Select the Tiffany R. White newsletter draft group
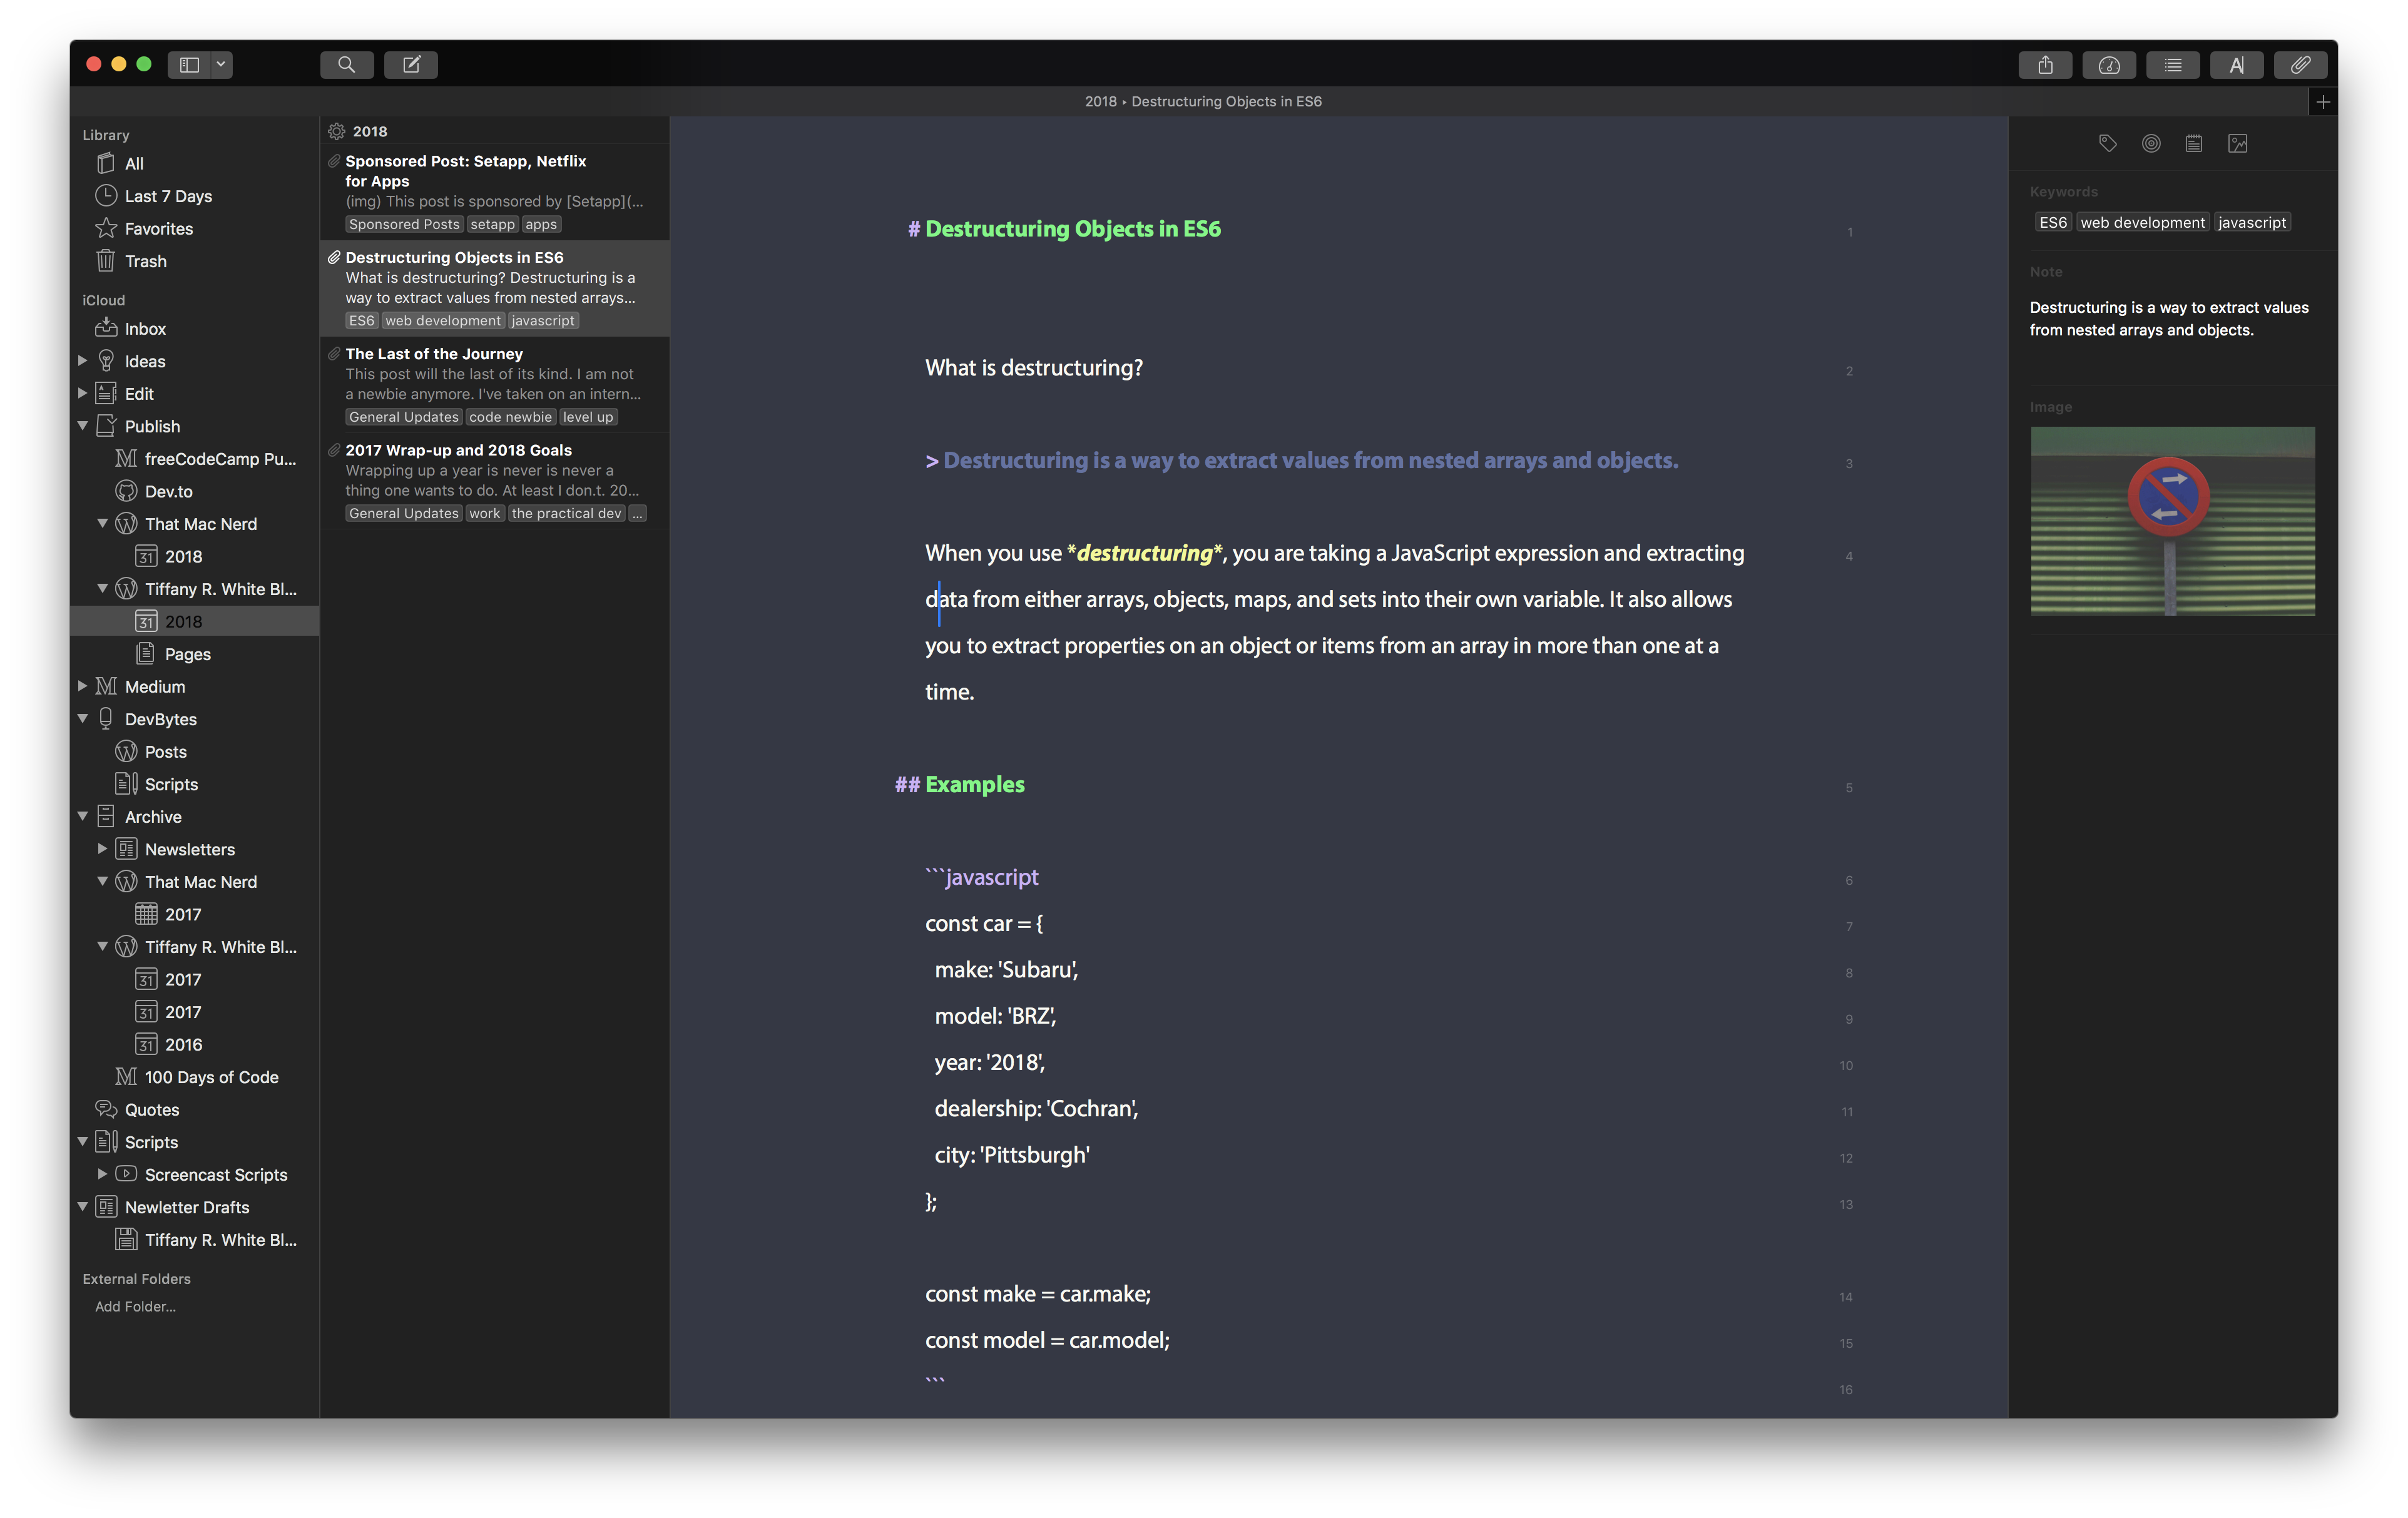Screen dimensions: 2408x1518 (x=194, y=1240)
